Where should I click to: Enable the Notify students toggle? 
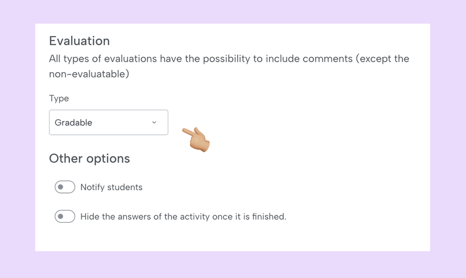pyautogui.click(x=65, y=187)
